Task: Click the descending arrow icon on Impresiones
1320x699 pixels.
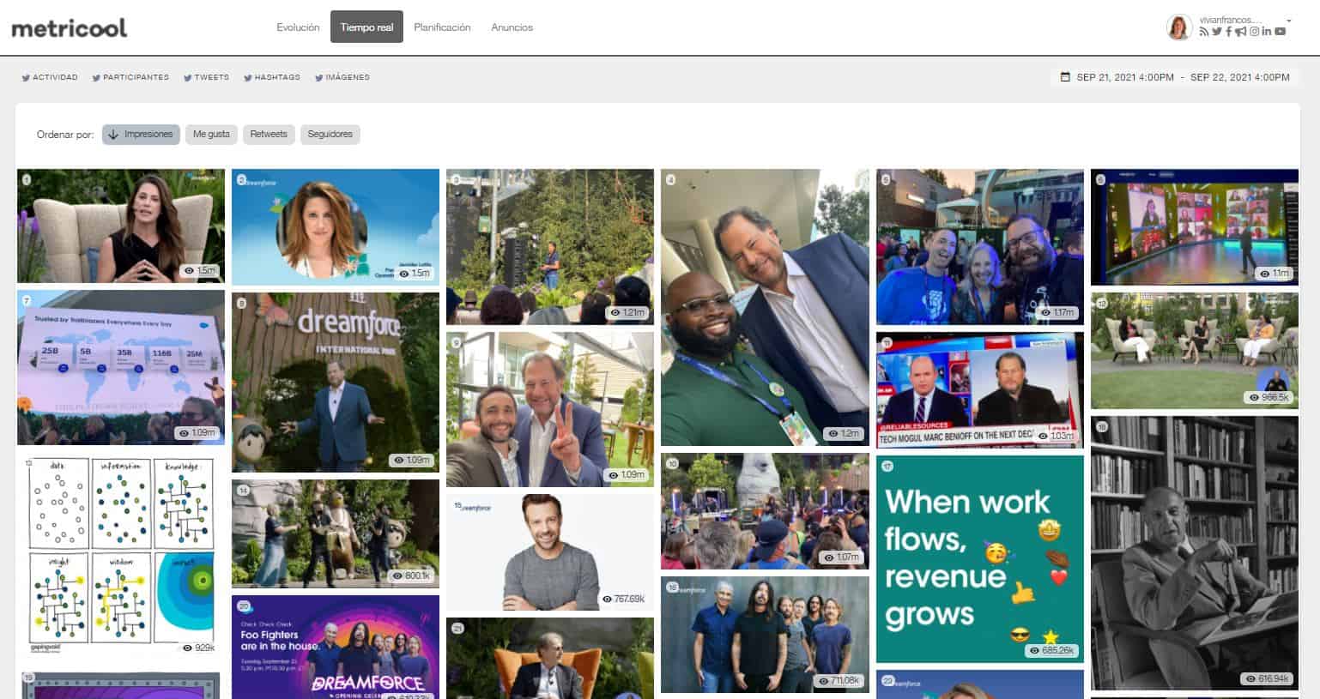Action: 113,134
